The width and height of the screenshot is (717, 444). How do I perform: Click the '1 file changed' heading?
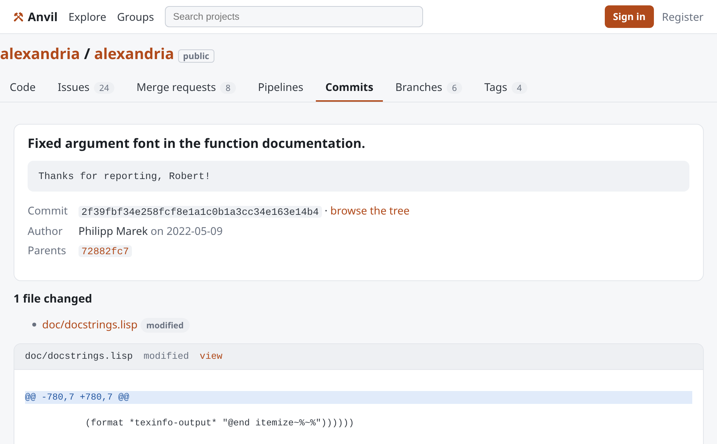(53, 299)
